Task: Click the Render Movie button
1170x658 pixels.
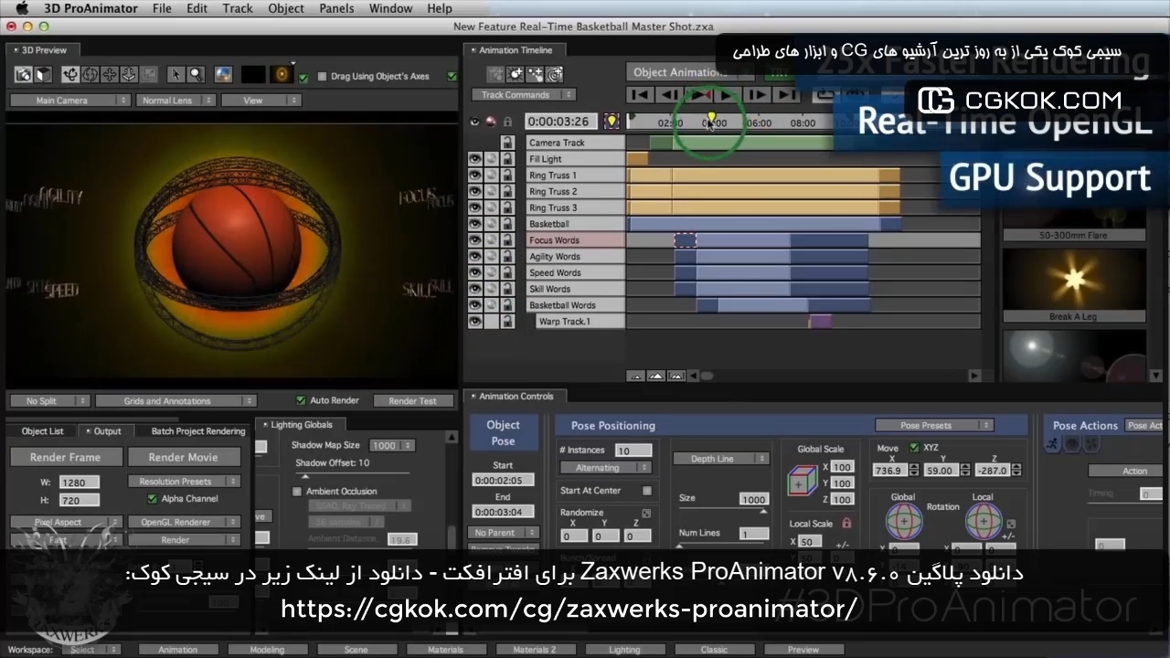Action: pyautogui.click(x=184, y=457)
